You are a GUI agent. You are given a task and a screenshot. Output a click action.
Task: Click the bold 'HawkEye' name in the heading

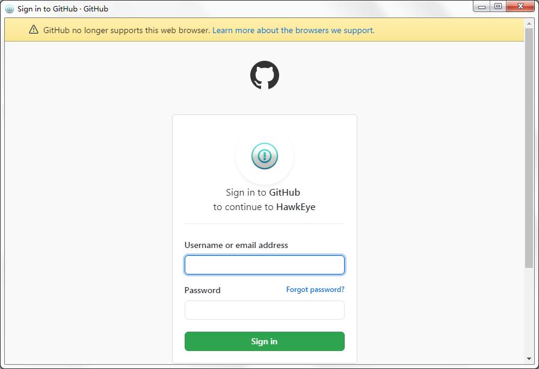click(295, 207)
